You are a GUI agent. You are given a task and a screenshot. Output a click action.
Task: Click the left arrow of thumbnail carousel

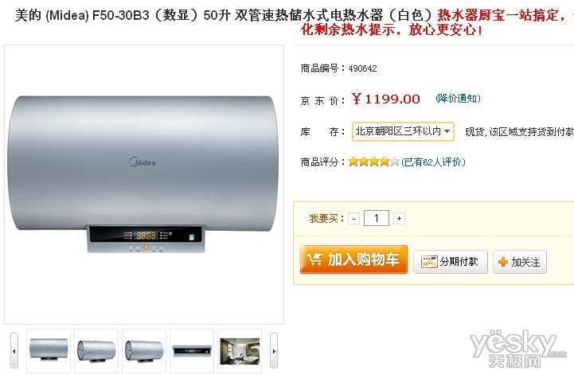click(14, 351)
